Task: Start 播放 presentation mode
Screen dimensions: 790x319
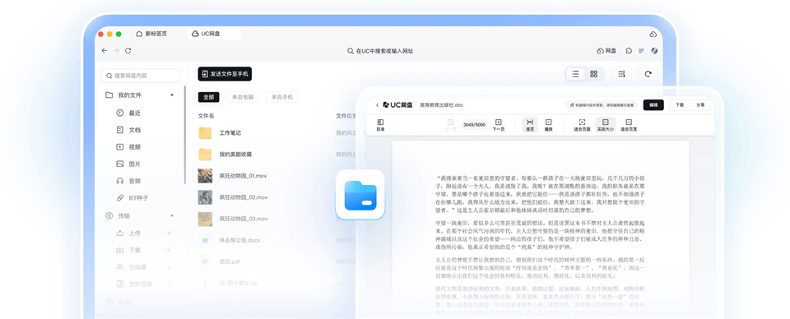Action: 549,125
